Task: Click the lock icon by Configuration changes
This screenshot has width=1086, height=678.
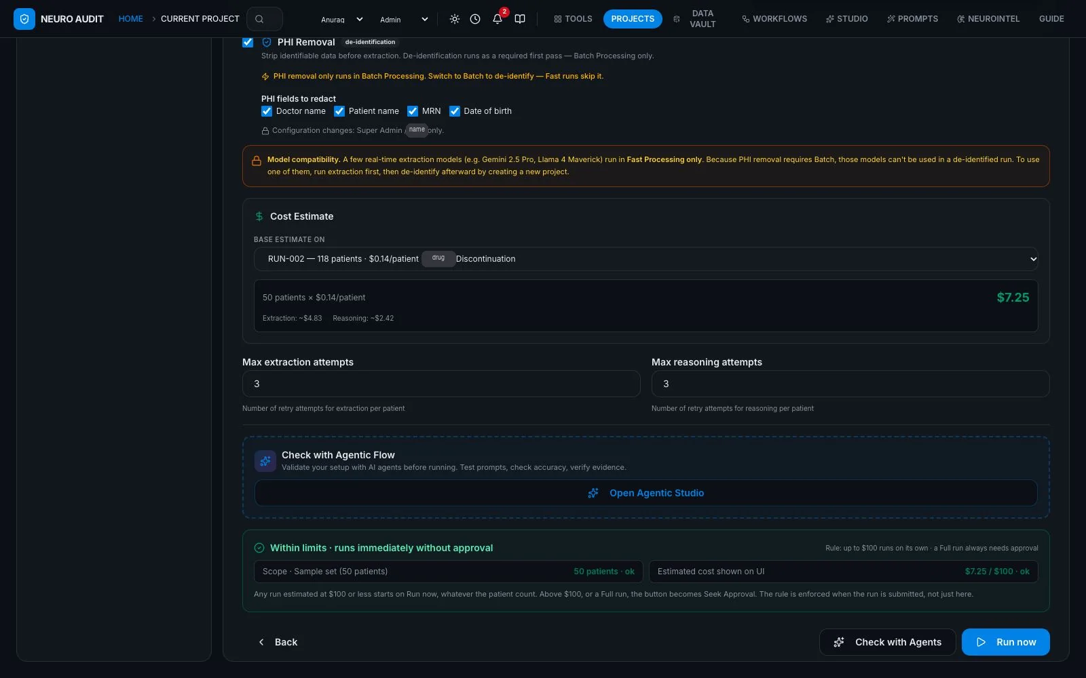Action: (265, 131)
